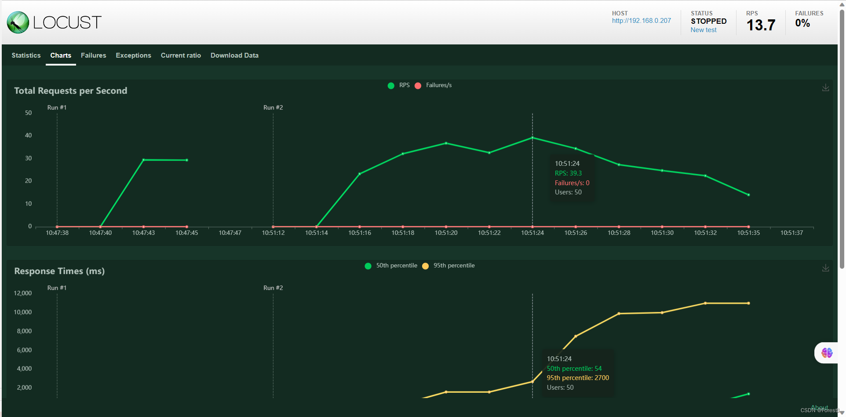846x417 pixels.
Task: Open the Failures tab
Action: click(x=93, y=55)
